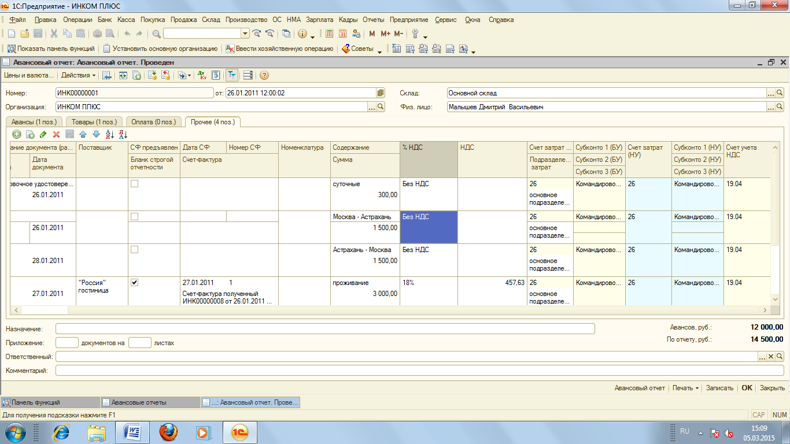Click the Дт/Кт posting result icon

pos(202,75)
